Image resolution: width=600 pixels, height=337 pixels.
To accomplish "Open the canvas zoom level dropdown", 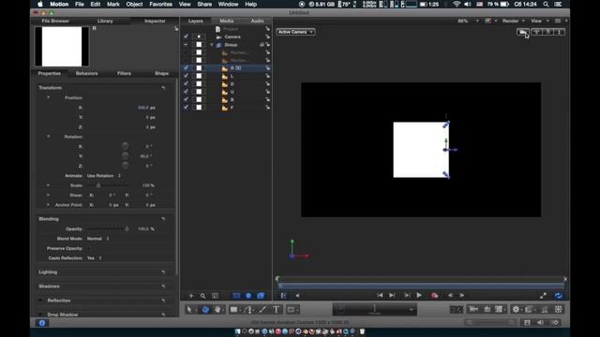I will point(468,21).
